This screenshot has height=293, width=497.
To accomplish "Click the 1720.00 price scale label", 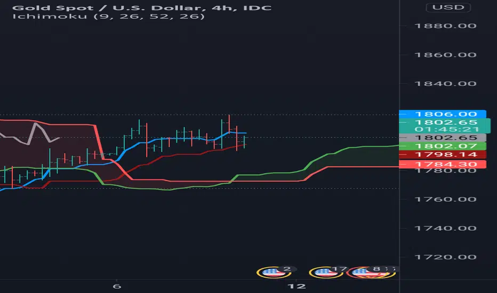I will pos(445,257).
